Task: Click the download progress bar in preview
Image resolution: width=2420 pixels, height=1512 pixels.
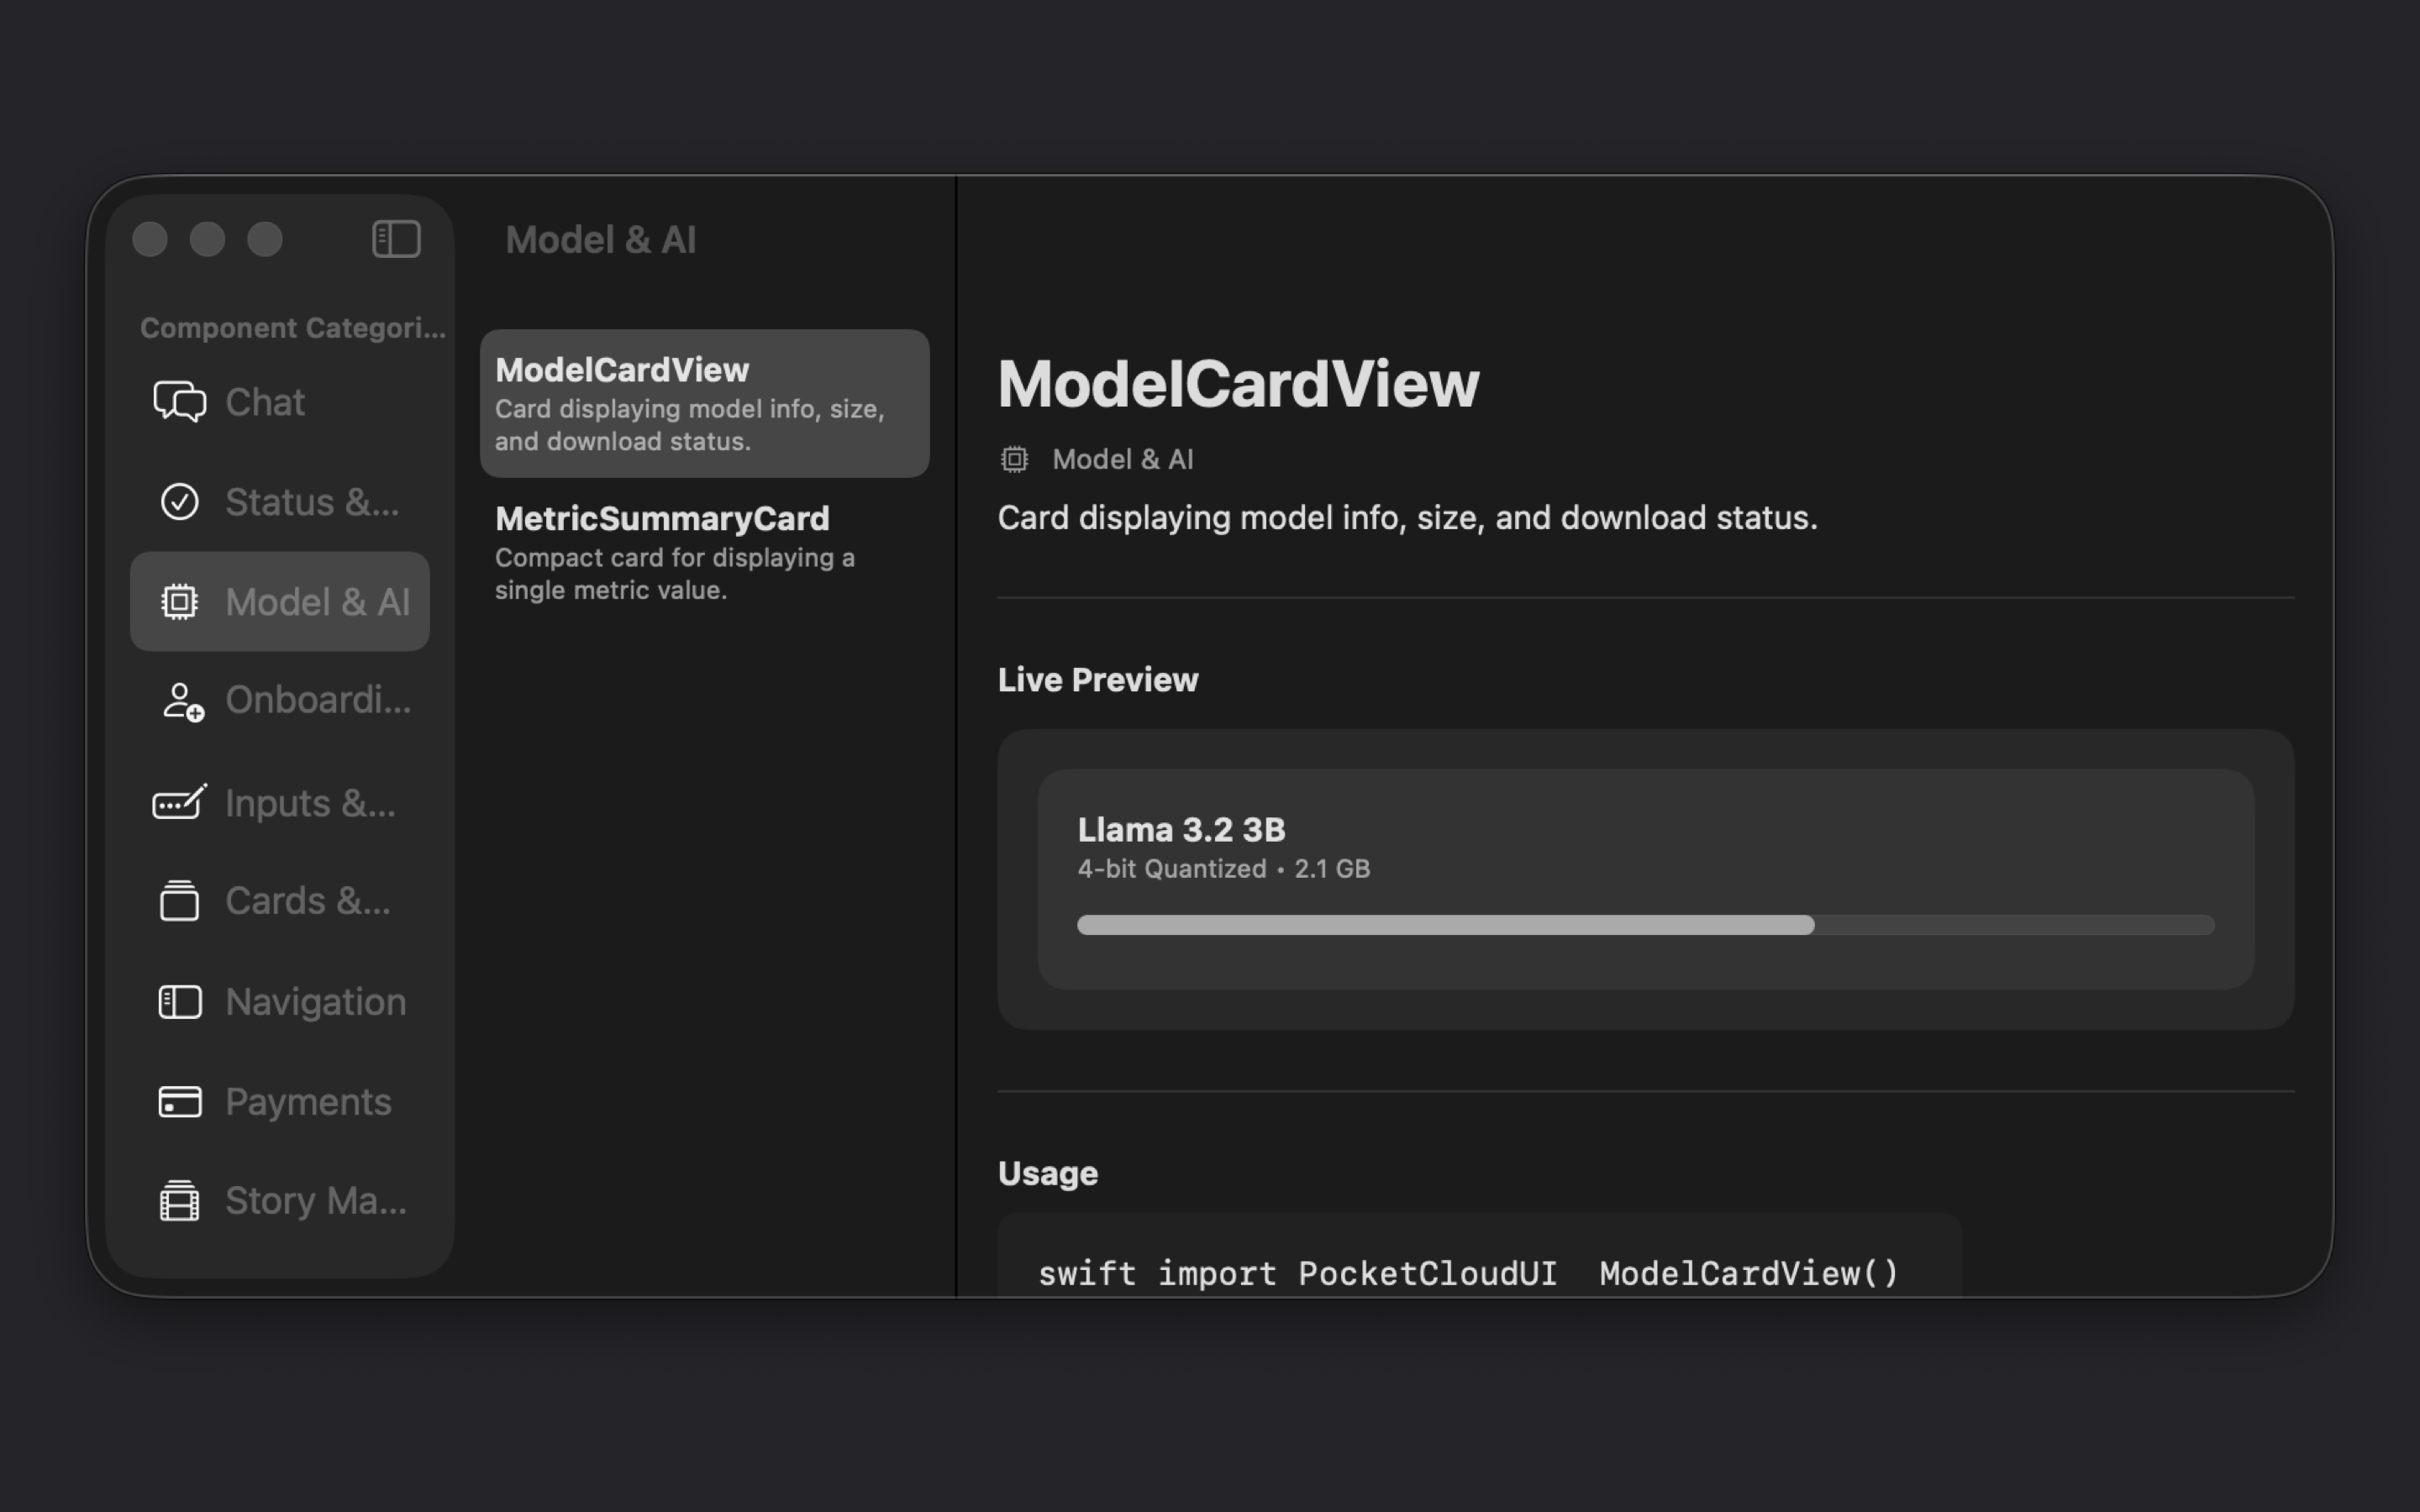Action: [1645, 925]
